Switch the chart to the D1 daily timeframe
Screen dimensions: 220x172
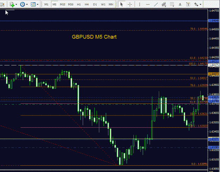(95, 5)
